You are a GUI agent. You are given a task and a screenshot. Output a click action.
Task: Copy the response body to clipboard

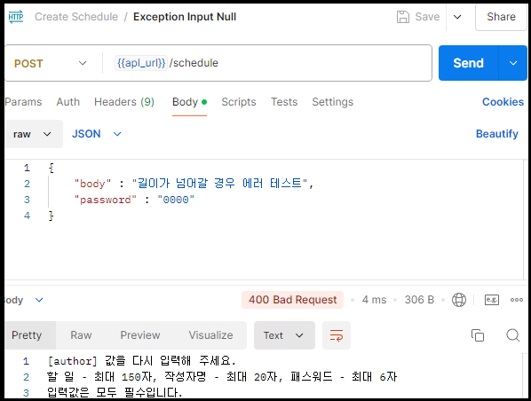[x=478, y=335]
